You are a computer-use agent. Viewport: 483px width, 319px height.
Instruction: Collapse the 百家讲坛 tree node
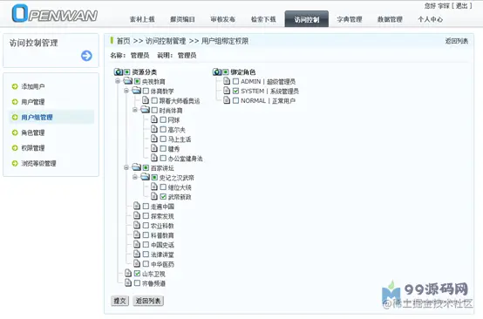[x=126, y=167]
